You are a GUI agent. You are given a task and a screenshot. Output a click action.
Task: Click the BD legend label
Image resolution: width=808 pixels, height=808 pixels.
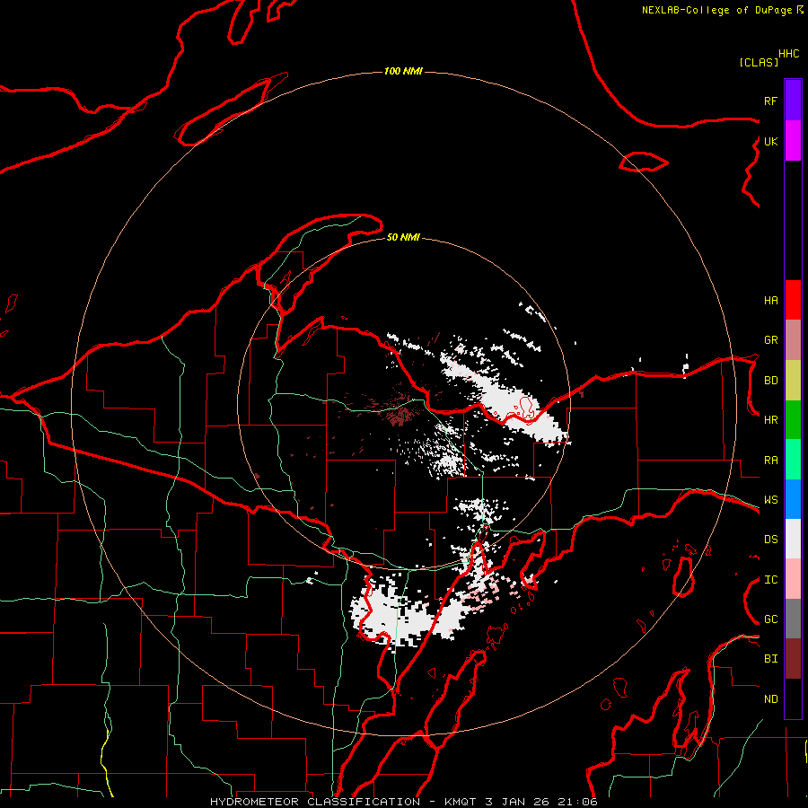(x=770, y=381)
